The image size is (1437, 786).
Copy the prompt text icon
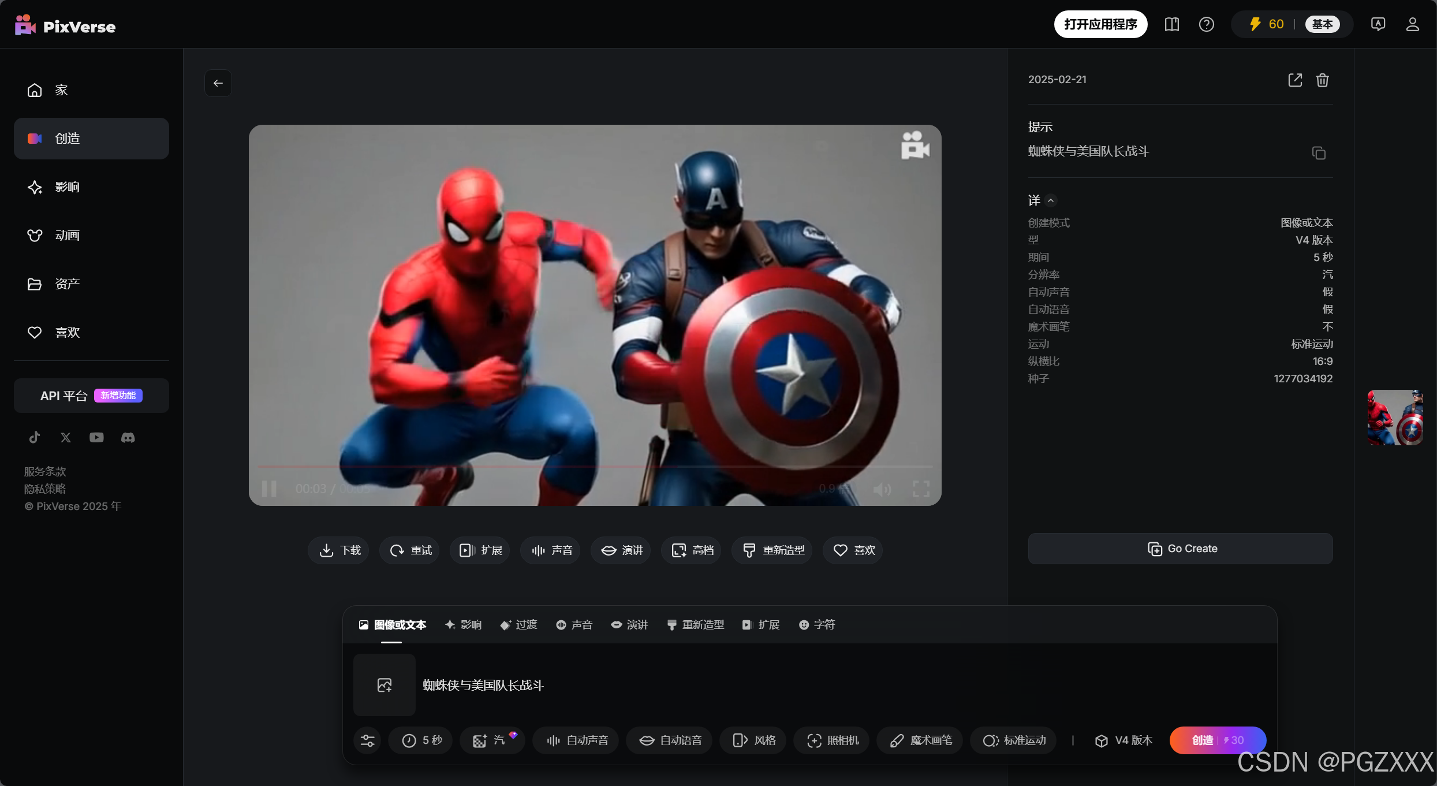click(1319, 153)
